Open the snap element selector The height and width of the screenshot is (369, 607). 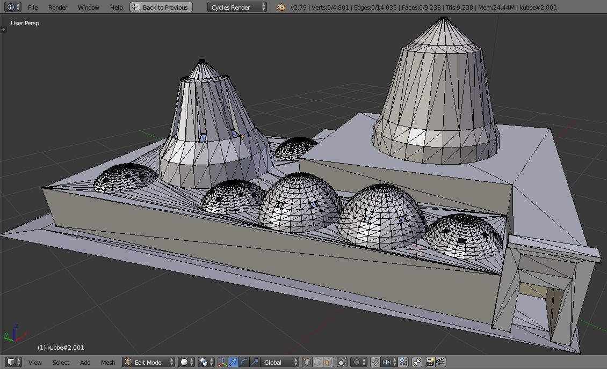pos(389,362)
